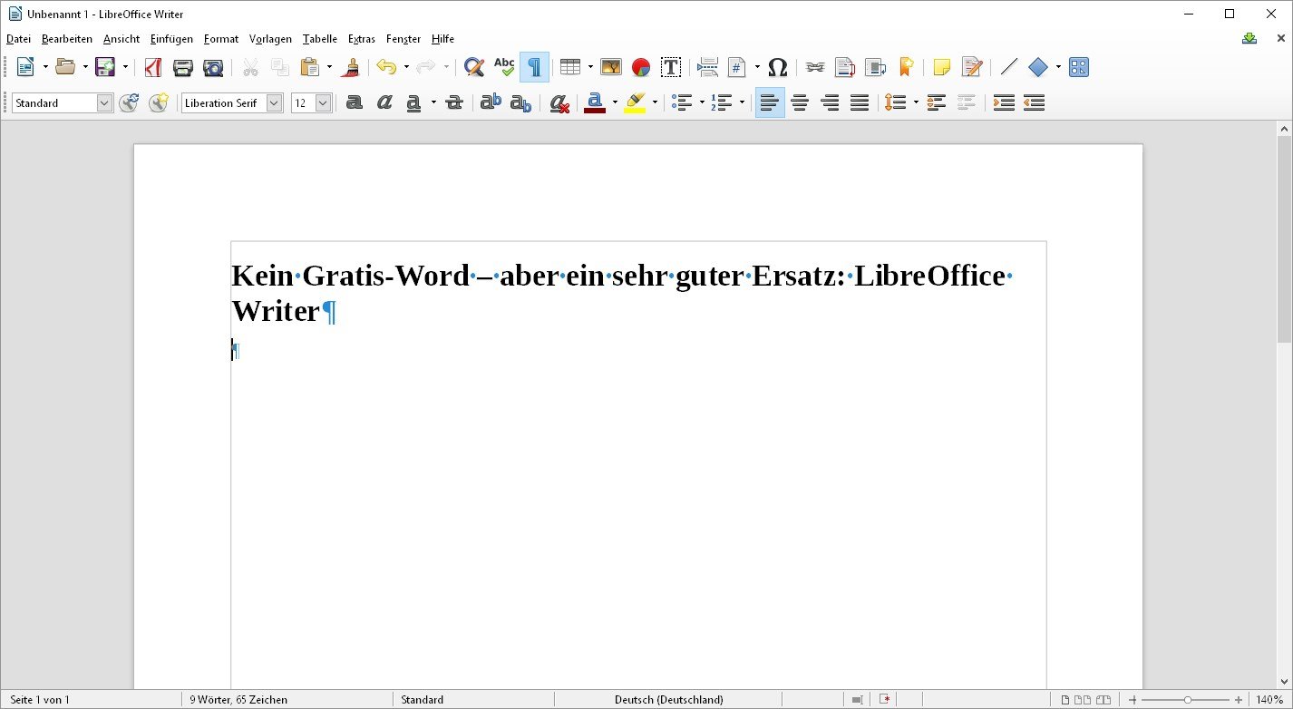The width and height of the screenshot is (1293, 709).
Task: Click the Deutsch (Deutschland) language status field
Action: tap(669, 700)
